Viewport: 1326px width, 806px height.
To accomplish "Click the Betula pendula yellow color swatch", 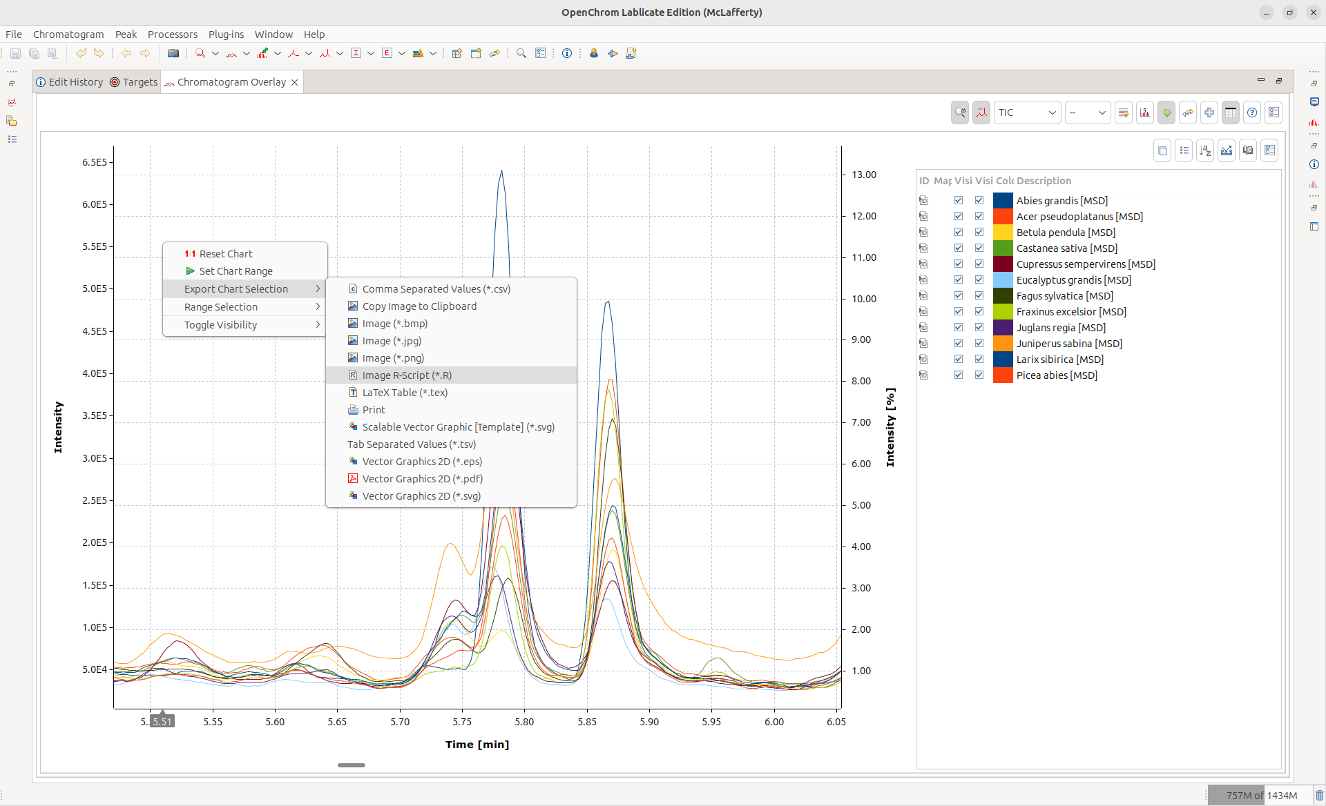I will click(x=1003, y=233).
